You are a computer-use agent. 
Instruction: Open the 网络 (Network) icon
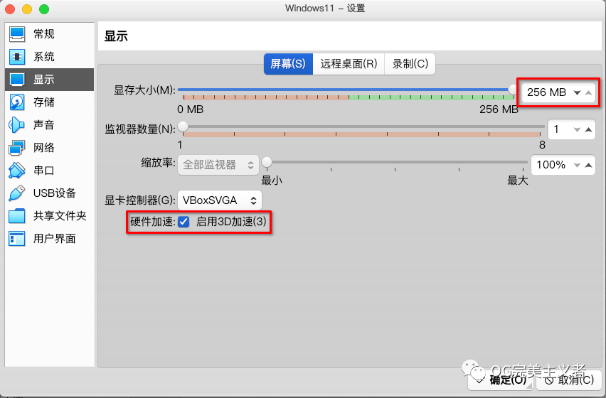(x=17, y=147)
